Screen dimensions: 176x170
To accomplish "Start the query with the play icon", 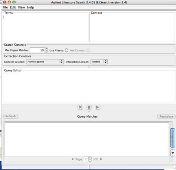I will pyautogui.click(x=98, y=107).
